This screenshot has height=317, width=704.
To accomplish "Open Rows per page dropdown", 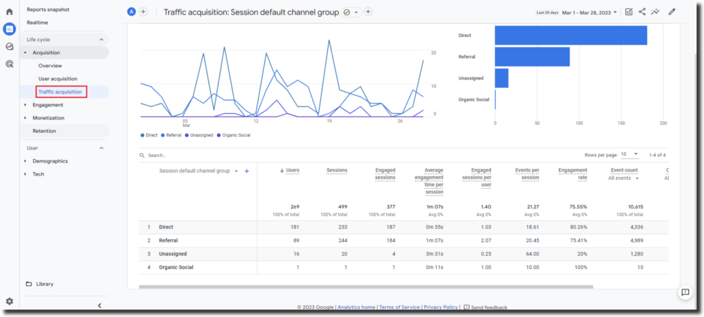I will [630, 154].
